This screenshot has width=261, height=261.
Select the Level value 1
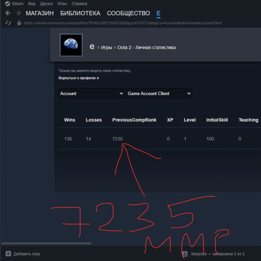(x=185, y=139)
